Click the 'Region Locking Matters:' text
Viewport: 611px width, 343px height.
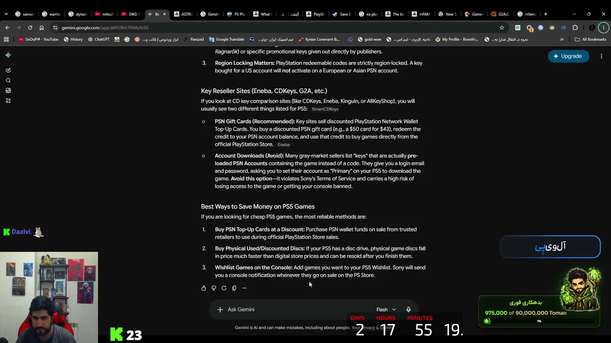[x=244, y=63]
